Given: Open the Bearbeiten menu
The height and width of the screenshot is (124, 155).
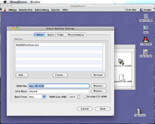Looking at the screenshot, I should (x=26, y=10).
